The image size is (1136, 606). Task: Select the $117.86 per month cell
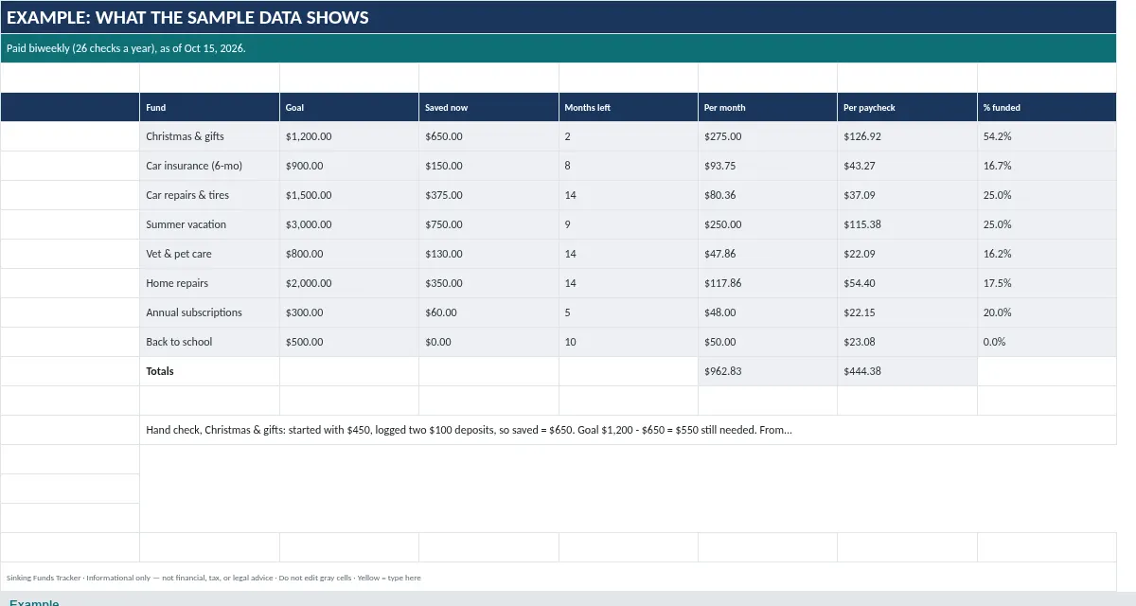pos(768,283)
